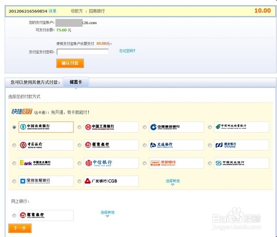Click order number 201206216569854
This screenshot has height=237, width=277.
pyautogui.click(x=28, y=11)
